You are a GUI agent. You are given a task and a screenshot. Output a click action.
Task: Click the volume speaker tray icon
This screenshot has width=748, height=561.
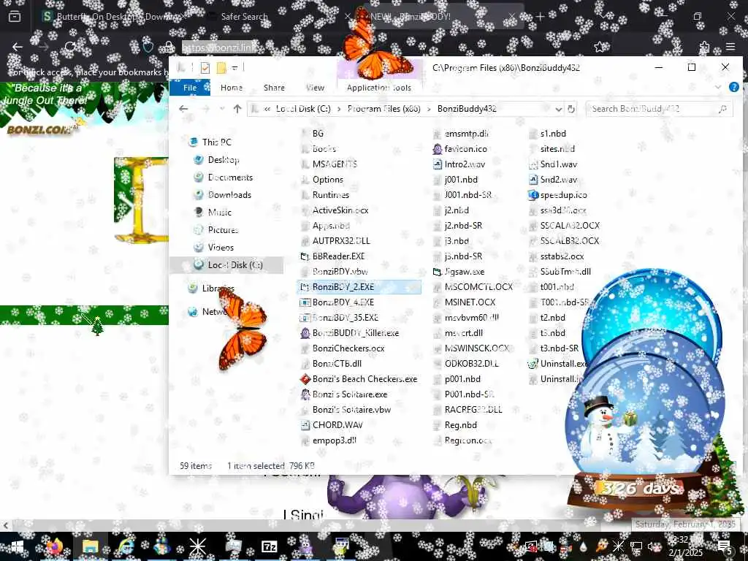pyautogui.click(x=652, y=546)
